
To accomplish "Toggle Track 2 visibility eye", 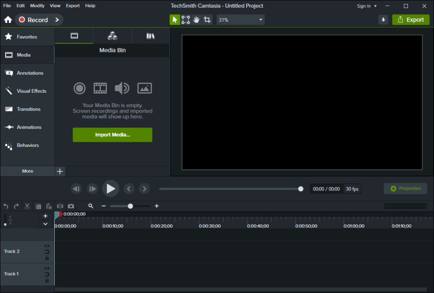I will pyautogui.click(x=47, y=246).
